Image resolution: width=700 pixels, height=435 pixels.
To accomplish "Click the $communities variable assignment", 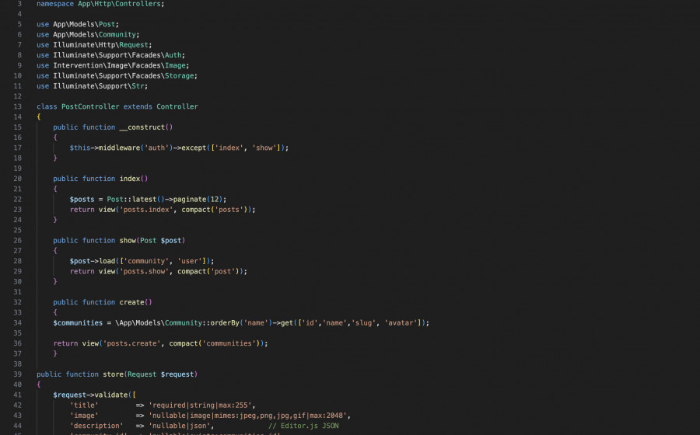I will [x=78, y=322].
